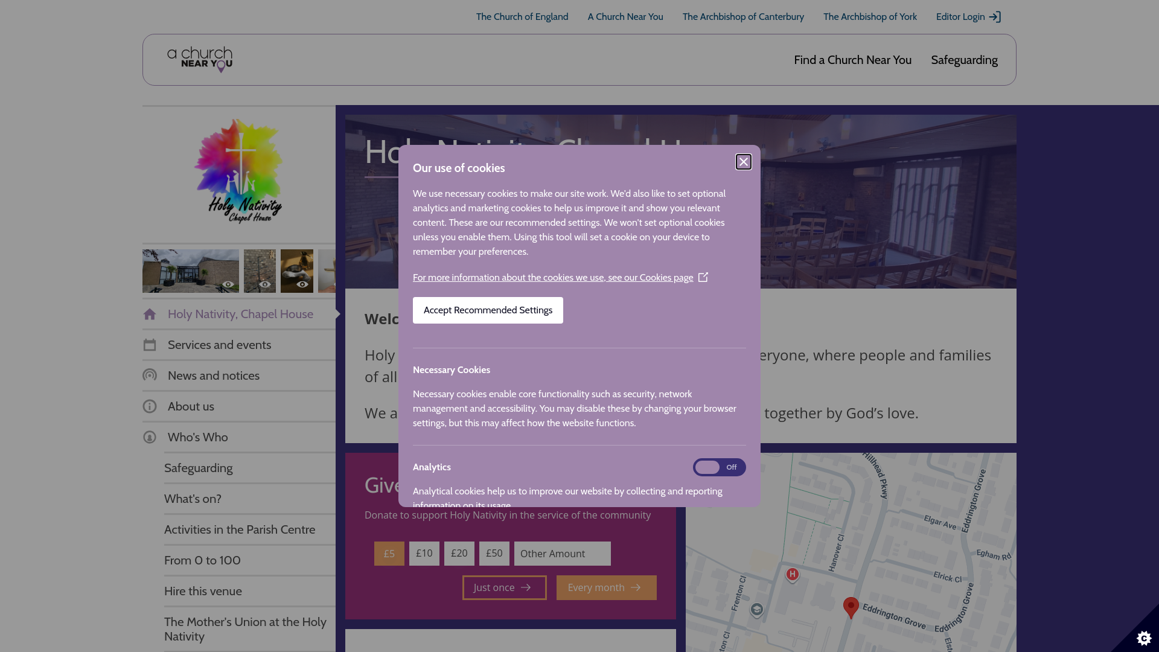Click the A Church Near You logo
1159x652 pixels.
(200, 60)
